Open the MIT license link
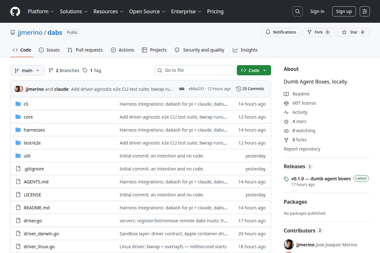 [304, 103]
